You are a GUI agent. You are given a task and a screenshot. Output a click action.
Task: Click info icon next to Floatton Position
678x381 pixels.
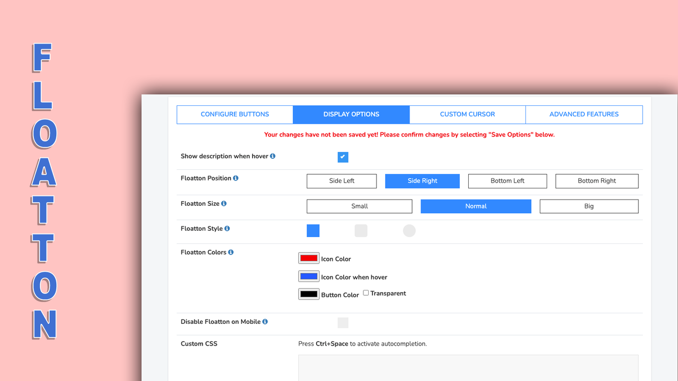coord(236,178)
